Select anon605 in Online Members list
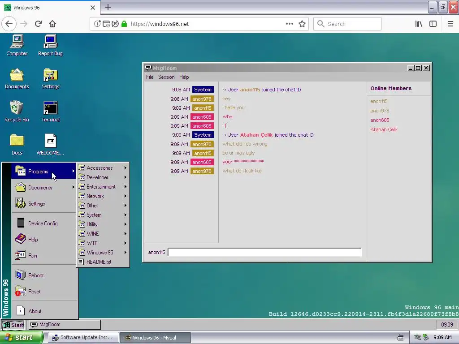Viewport: 459px width, 344px height. coord(380,120)
